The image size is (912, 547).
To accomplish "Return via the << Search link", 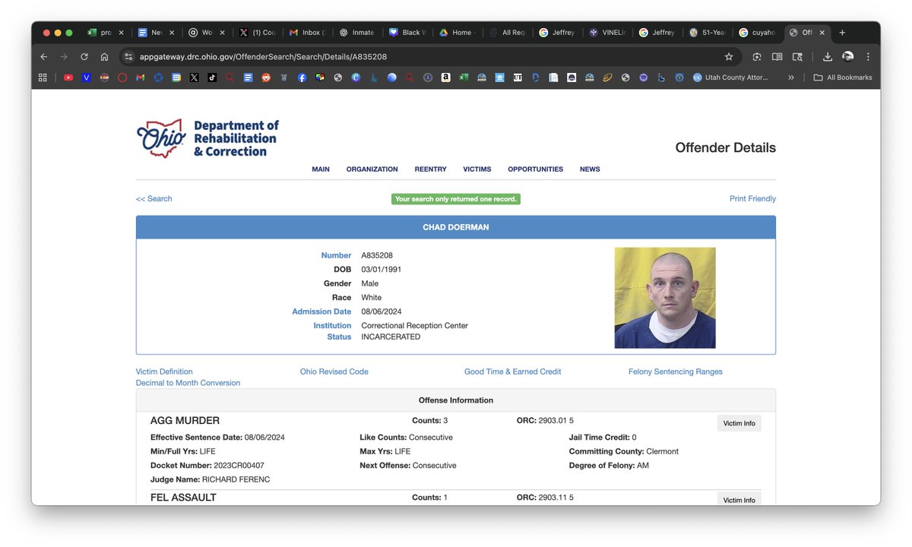I will tap(154, 199).
